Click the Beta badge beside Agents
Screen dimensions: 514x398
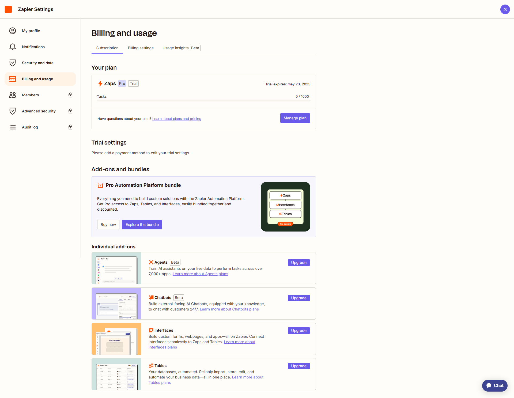pyautogui.click(x=175, y=262)
